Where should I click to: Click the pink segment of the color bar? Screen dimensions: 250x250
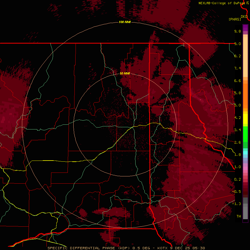pyautogui.click(x=245, y=168)
